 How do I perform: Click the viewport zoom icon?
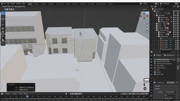coord(147,22)
